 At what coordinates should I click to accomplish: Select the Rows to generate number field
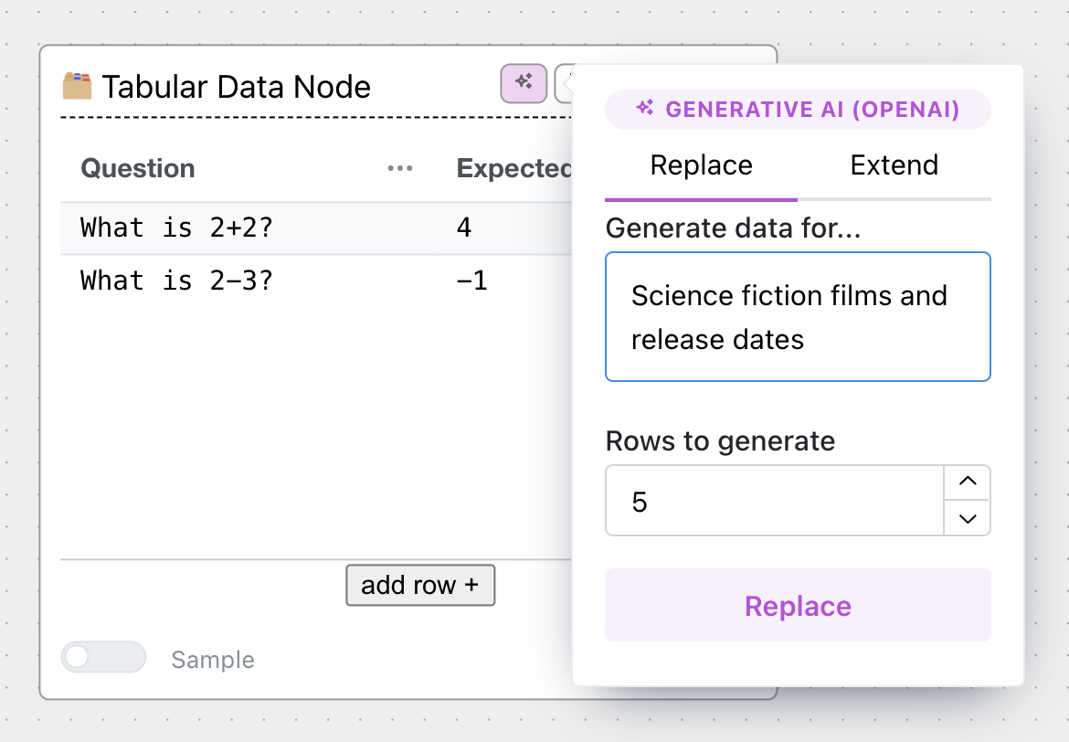(774, 500)
